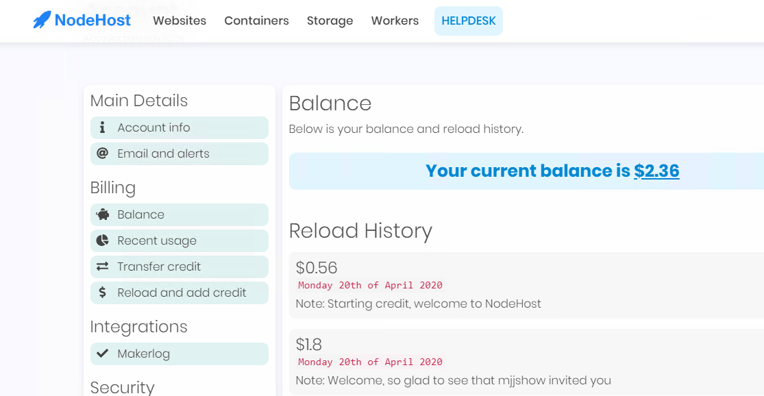Screen dimensions: 764x396
Task: Go to the Containers section
Action: pyautogui.click(x=256, y=21)
